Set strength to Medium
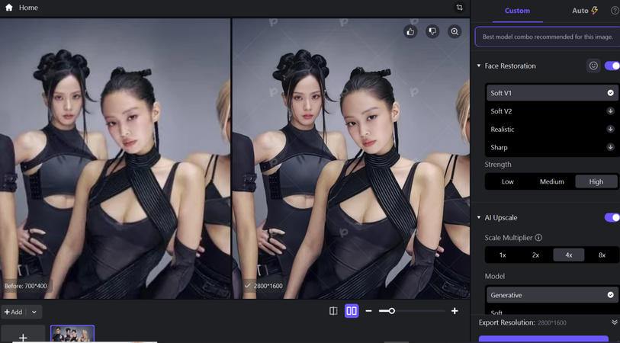Screen dimensions: 620x343 click(x=551, y=181)
